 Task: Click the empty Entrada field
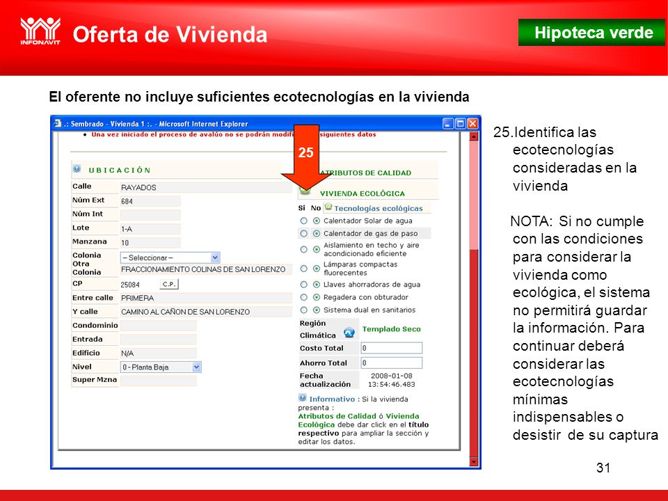pos(158,339)
